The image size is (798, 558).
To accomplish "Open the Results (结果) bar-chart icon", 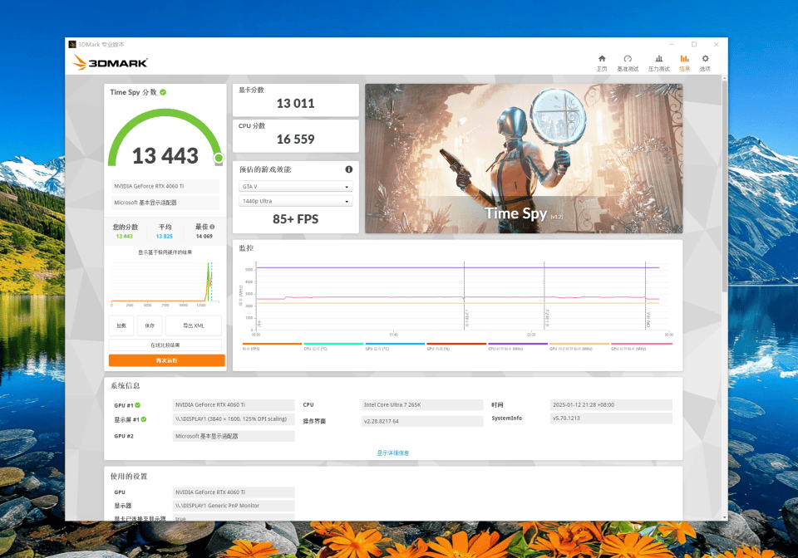I will click(x=684, y=58).
